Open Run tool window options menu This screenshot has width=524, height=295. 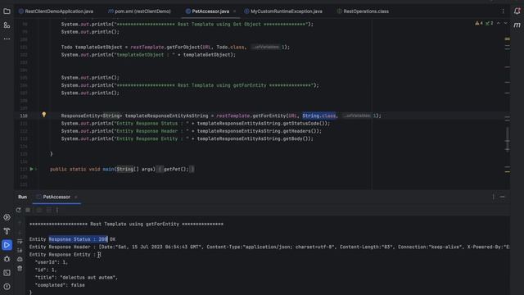pyautogui.click(x=493, y=197)
